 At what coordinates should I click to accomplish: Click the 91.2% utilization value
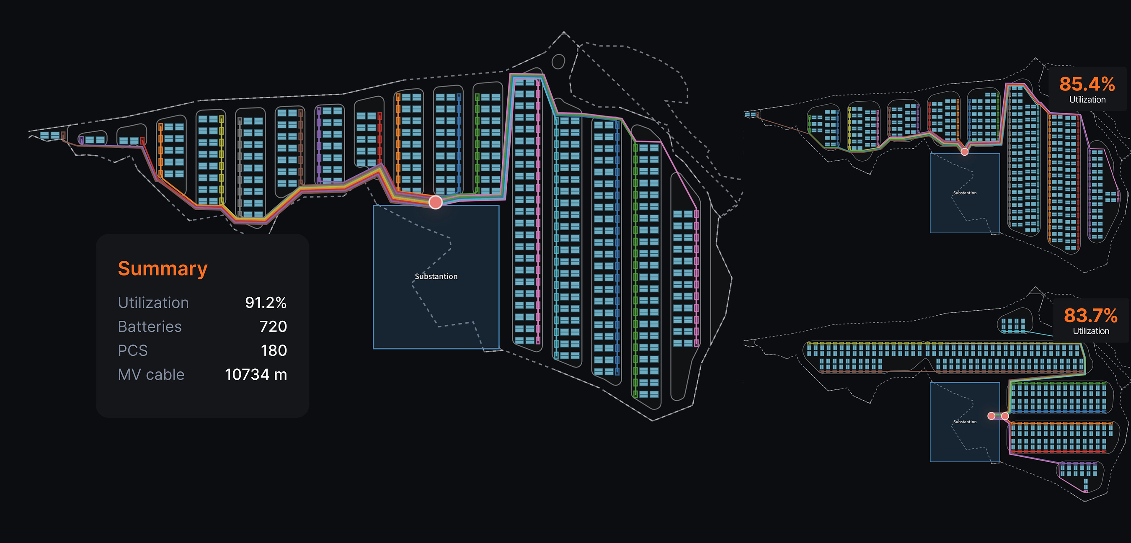[x=266, y=302]
